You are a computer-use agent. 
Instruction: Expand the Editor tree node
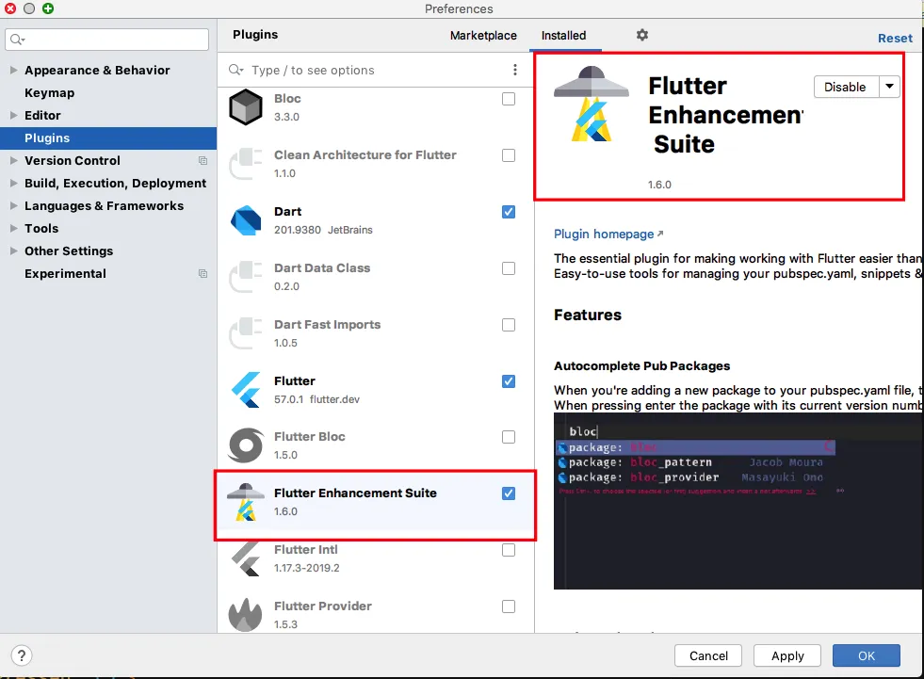point(13,116)
